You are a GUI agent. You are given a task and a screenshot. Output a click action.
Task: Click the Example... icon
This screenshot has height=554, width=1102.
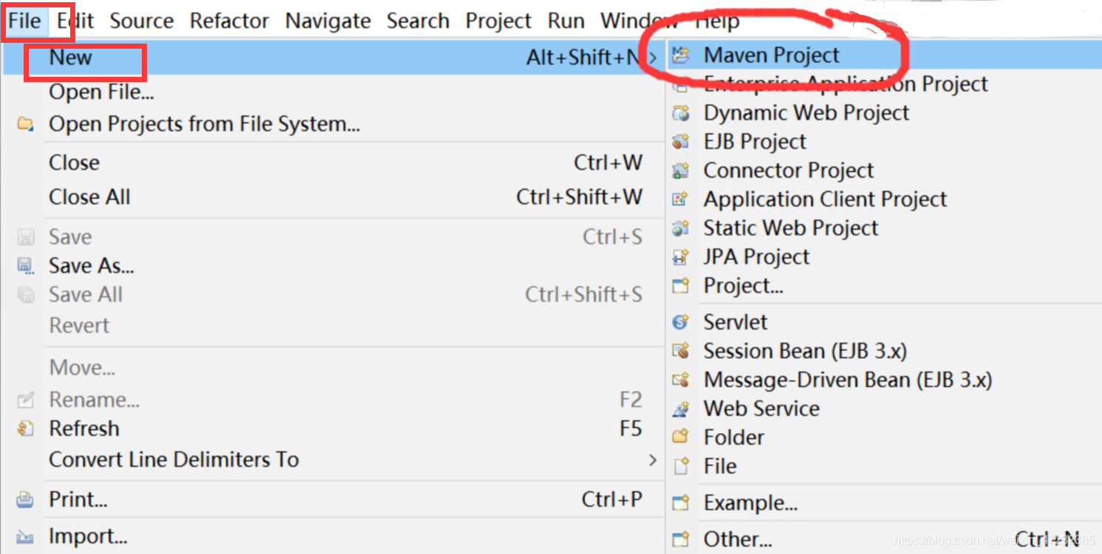coord(681,503)
